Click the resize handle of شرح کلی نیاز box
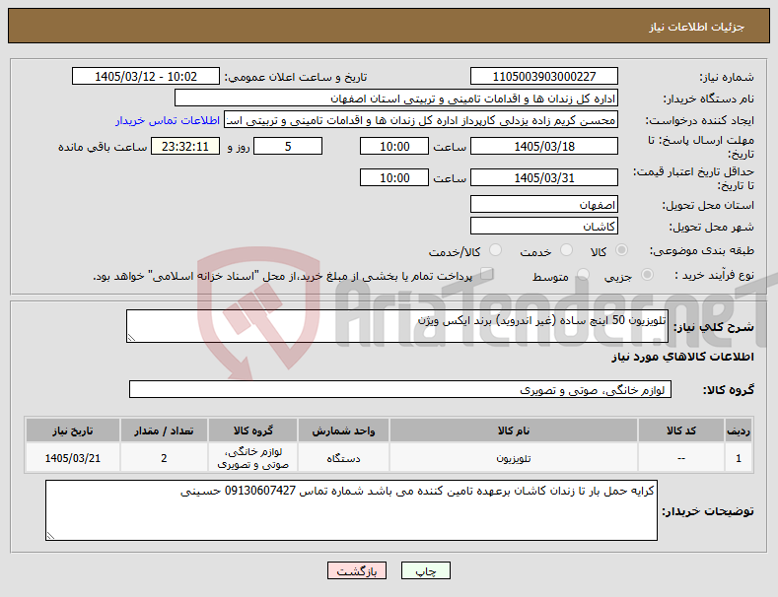This screenshot has width=778, height=597. click(x=131, y=338)
